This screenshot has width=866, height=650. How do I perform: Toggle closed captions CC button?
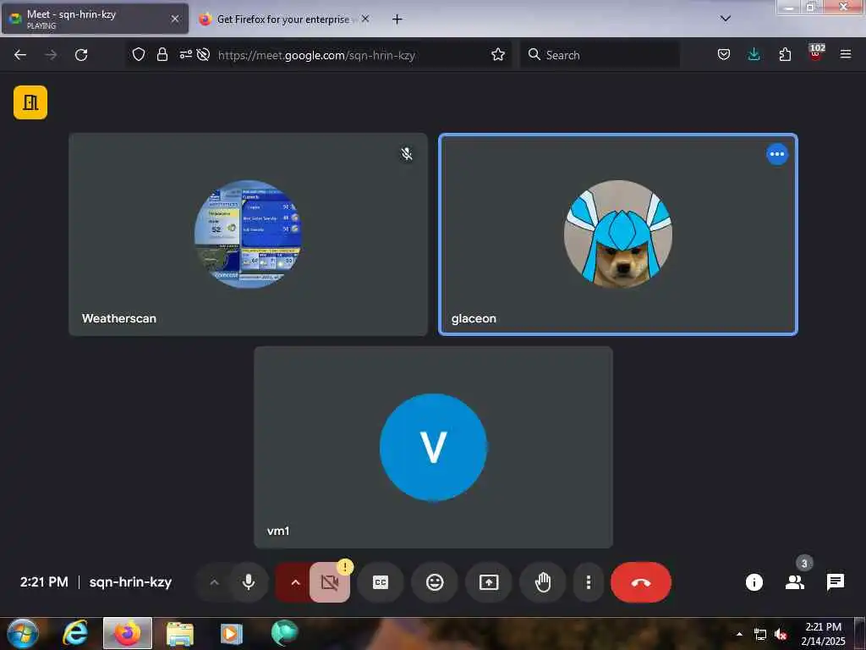(x=381, y=582)
